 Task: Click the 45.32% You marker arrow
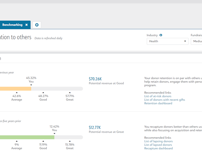click(31, 85)
